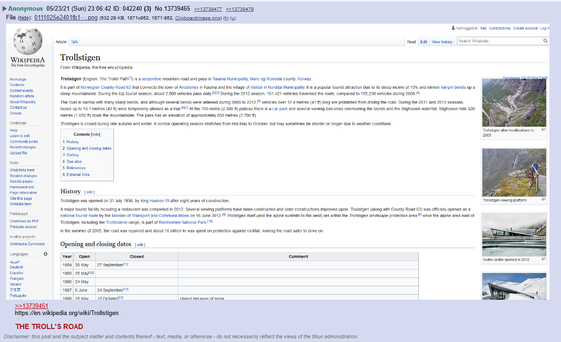Open the Contributions link in the top bar
The image size is (561, 342).
pyautogui.click(x=500, y=28)
